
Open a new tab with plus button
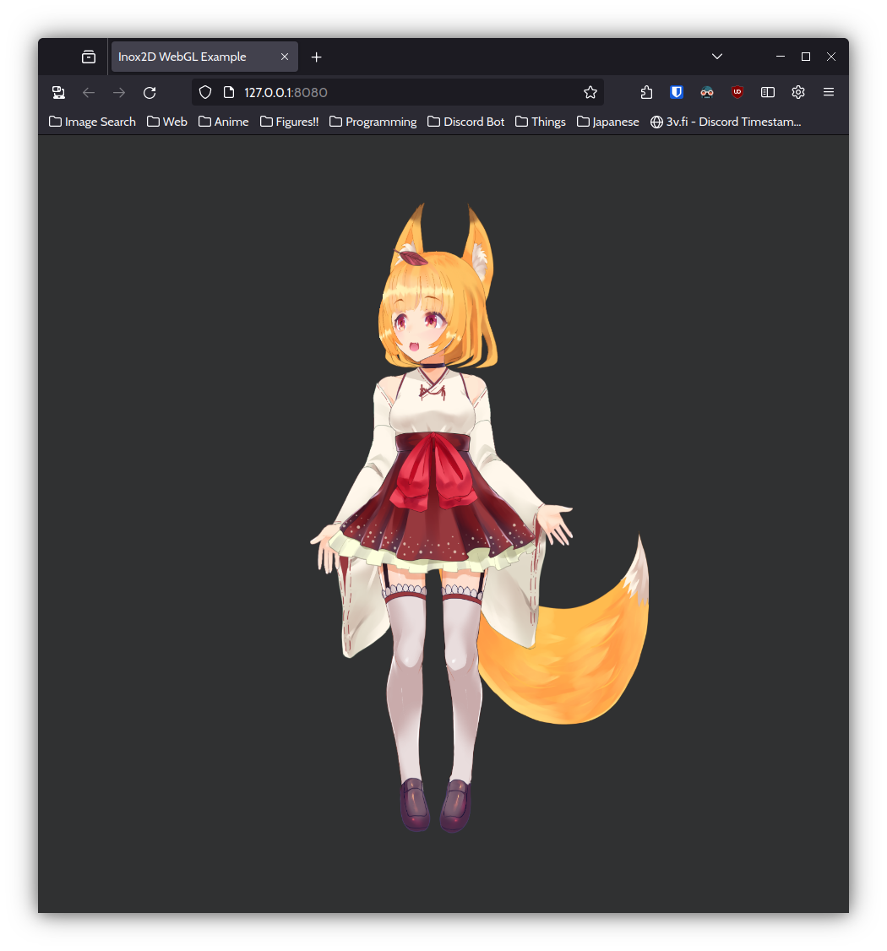tap(316, 57)
